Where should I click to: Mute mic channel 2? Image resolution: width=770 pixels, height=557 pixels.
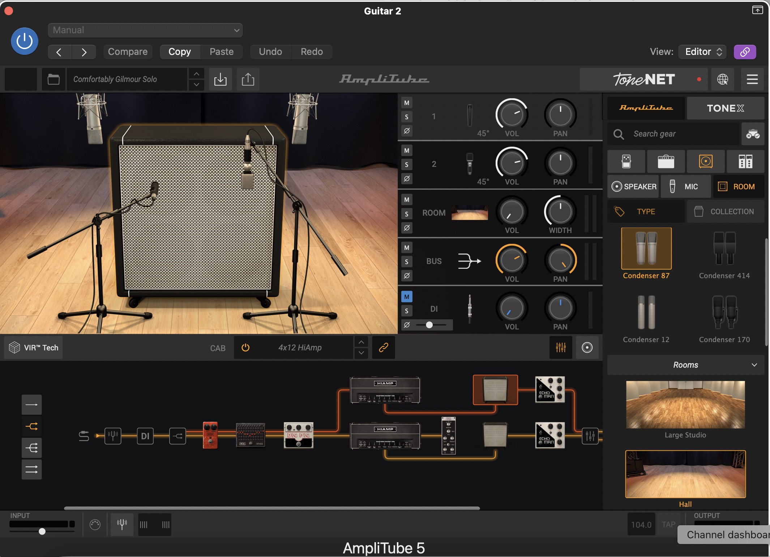tap(407, 151)
